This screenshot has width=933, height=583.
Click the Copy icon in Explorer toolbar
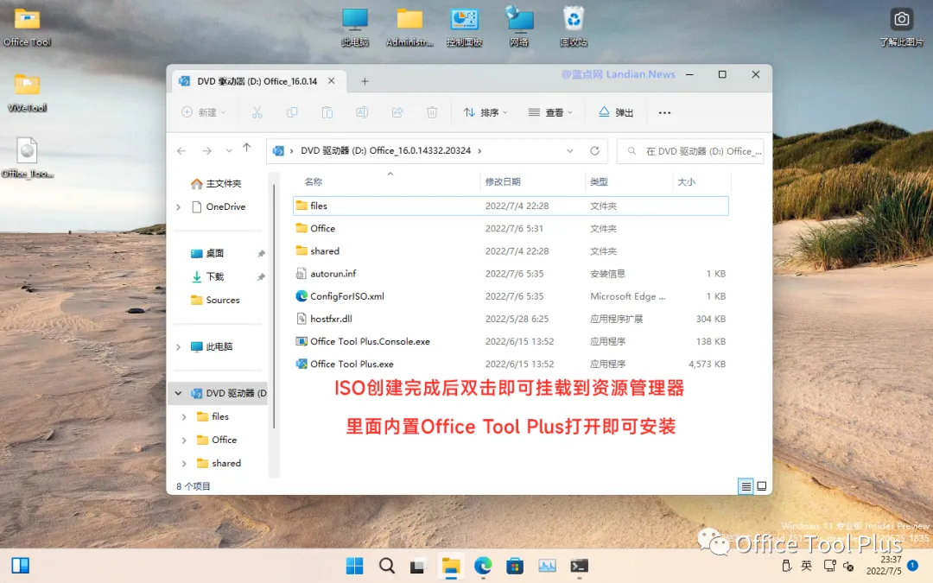tap(292, 112)
